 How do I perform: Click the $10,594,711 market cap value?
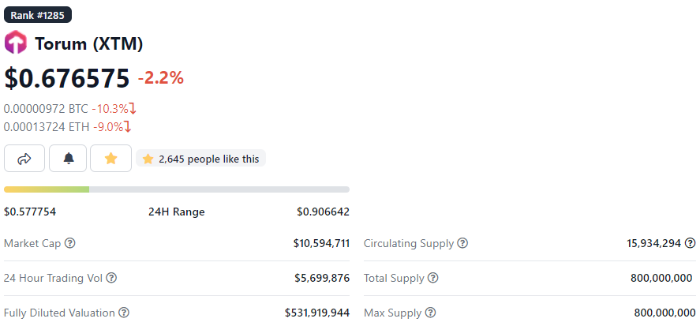pos(321,243)
